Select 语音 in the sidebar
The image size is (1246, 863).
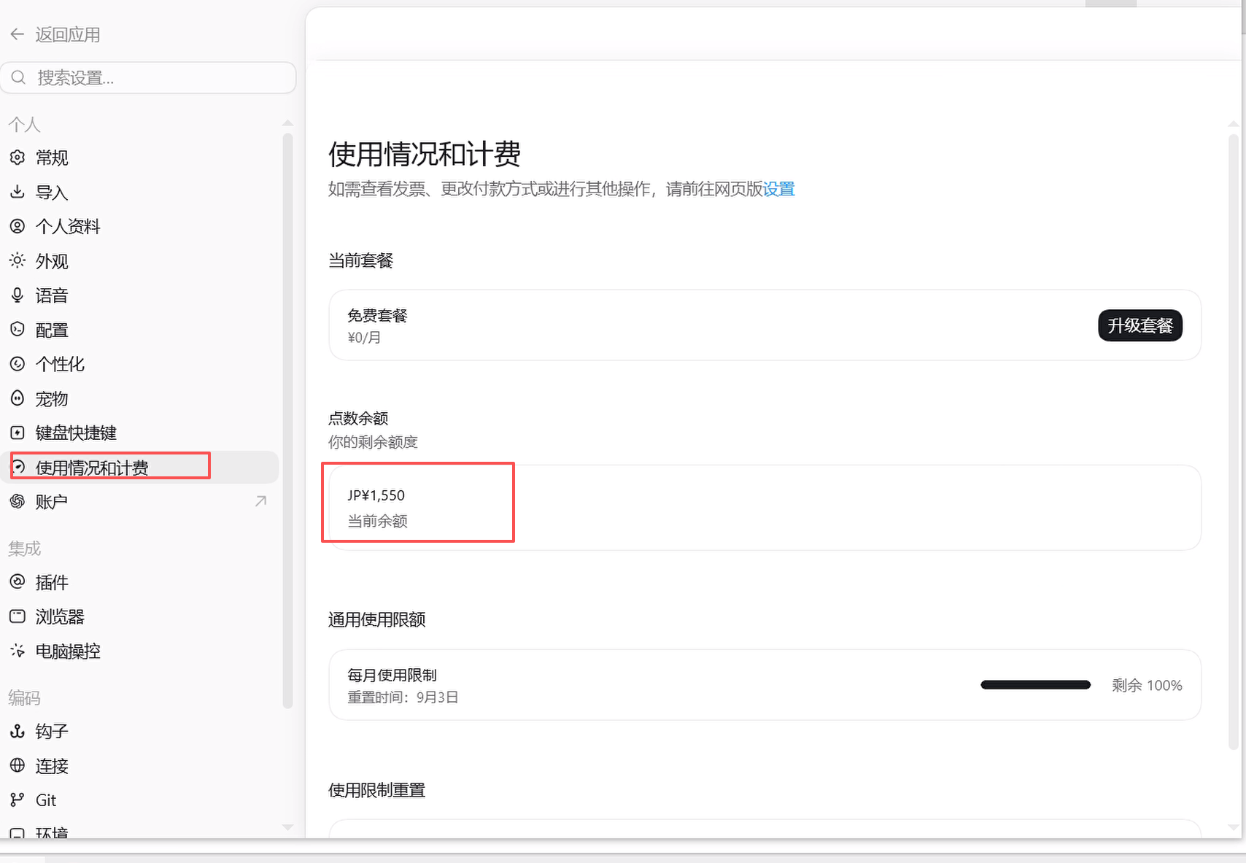[140, 295]
